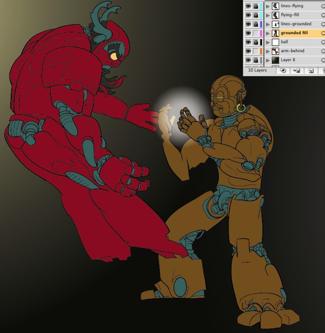Click the Create New Sublayer icon

pyautogui.click(x=297, y=71)
